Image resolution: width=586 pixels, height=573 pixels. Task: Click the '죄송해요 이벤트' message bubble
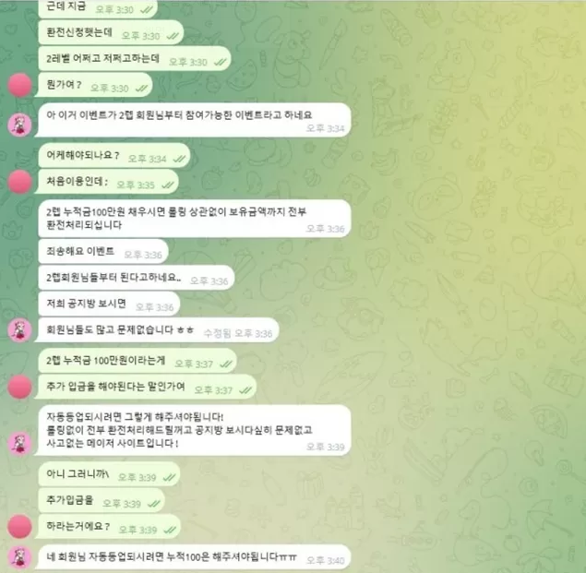(103, 252)
